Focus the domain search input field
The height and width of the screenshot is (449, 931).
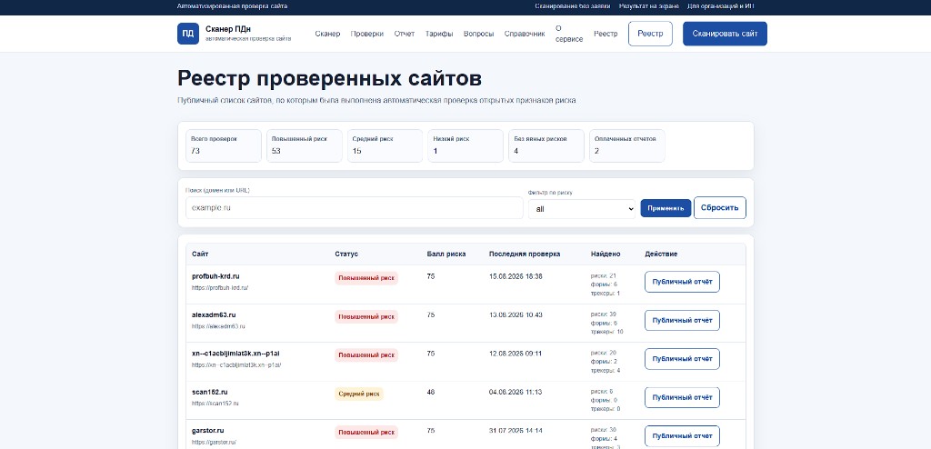point(354,208)
